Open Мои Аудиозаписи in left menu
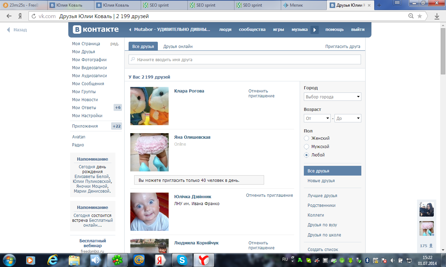446x267 pixels. coord(90,75)
